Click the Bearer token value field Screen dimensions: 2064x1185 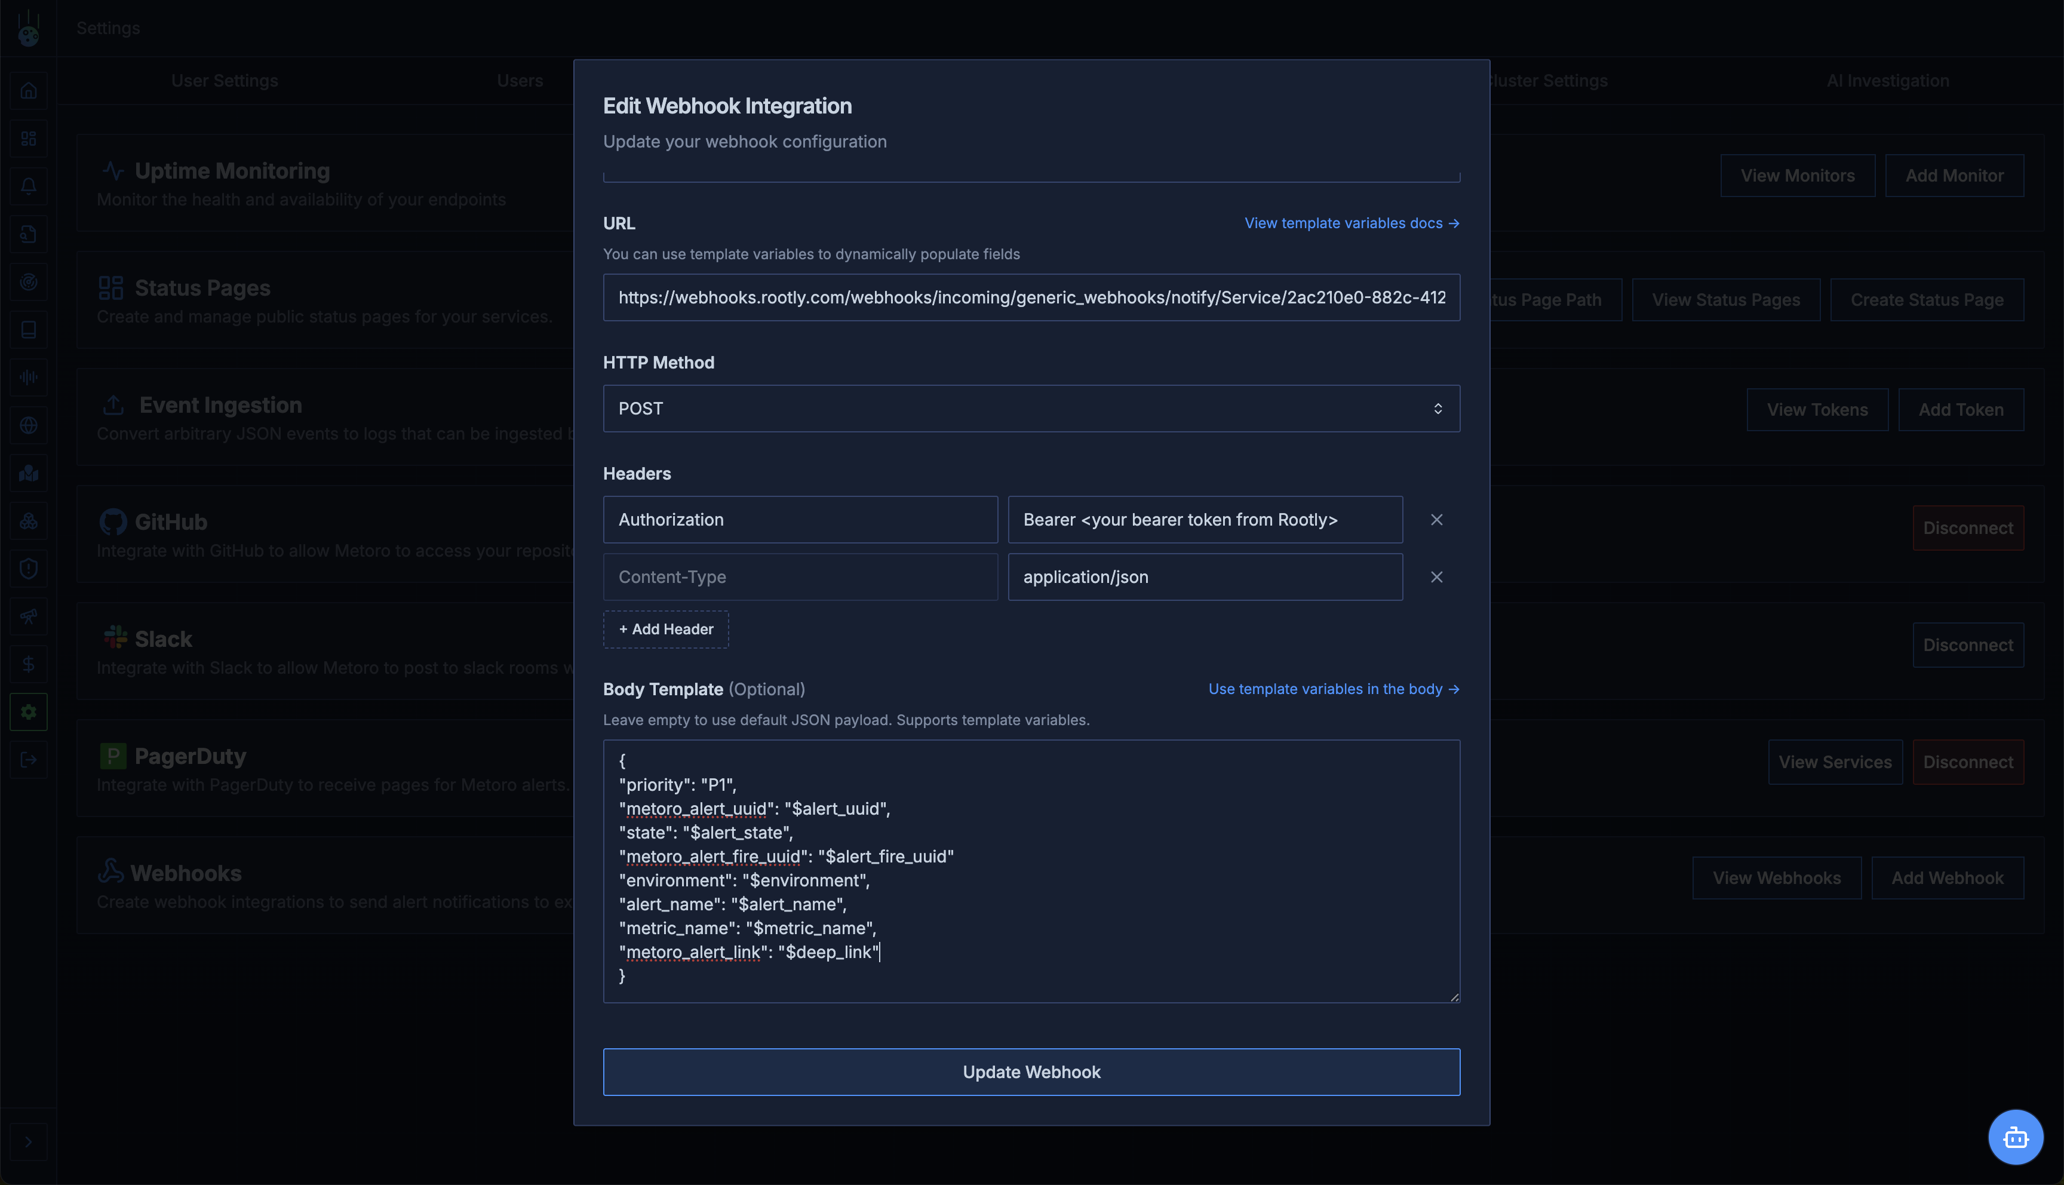pos(1204,519)
